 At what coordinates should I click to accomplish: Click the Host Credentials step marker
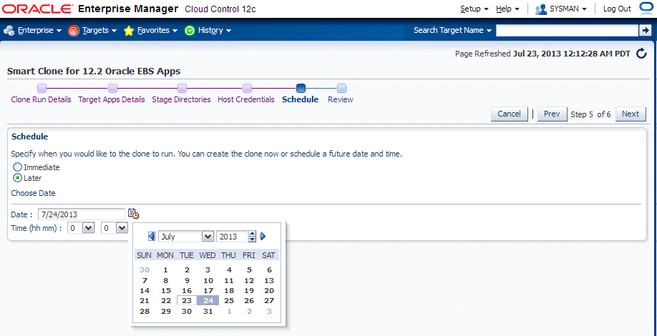point(247,88)
